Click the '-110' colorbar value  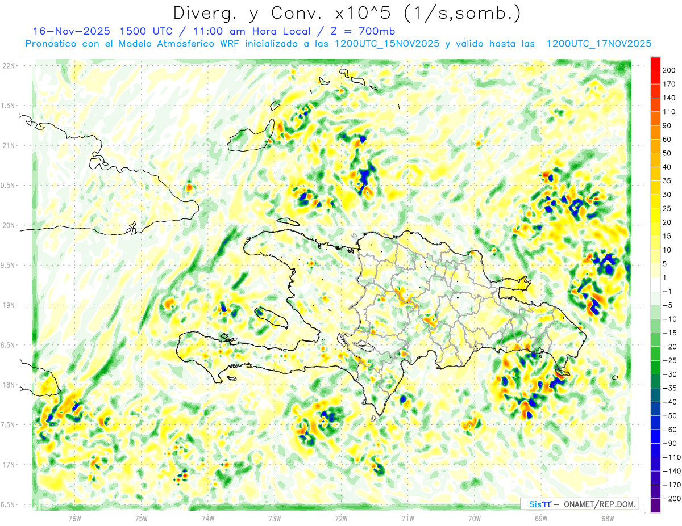click(x=671, y=457)
